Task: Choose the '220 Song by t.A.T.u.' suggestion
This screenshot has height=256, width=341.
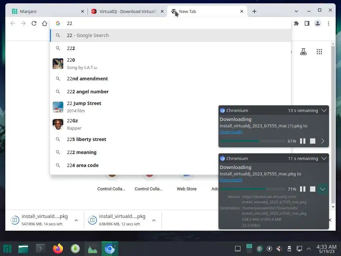Action: (x=170, y=64)
